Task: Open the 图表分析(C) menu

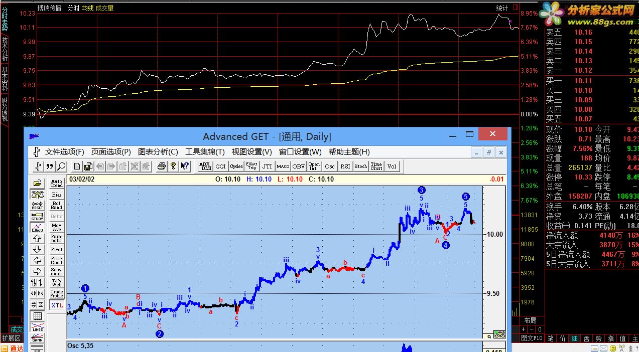Action: tap(158, 152)
